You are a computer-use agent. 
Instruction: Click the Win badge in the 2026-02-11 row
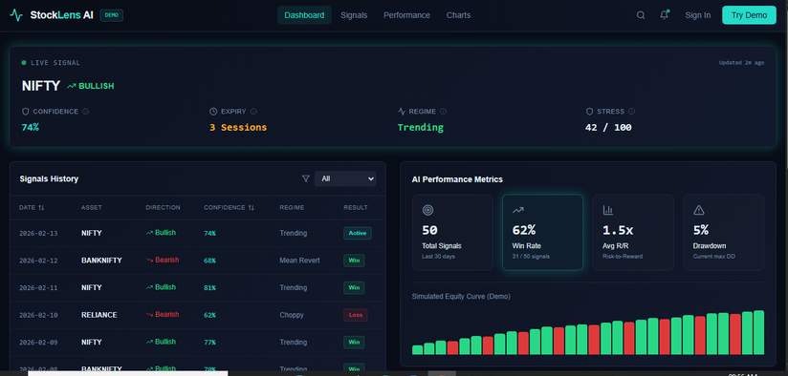pyautogui.click(x=354, y=288)
